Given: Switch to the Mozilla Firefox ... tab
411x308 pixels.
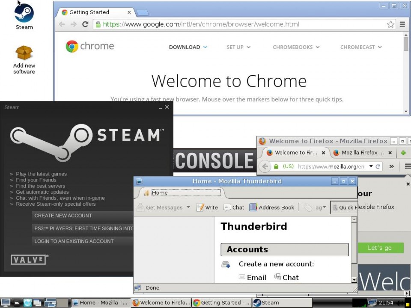Looking at the screenshot, I should point(362,153).
